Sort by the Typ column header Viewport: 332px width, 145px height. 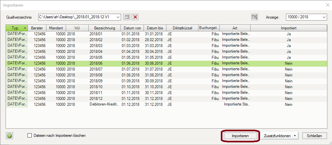[17, 28]
